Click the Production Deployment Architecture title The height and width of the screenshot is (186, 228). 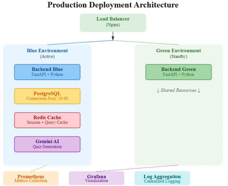(113, 5)
